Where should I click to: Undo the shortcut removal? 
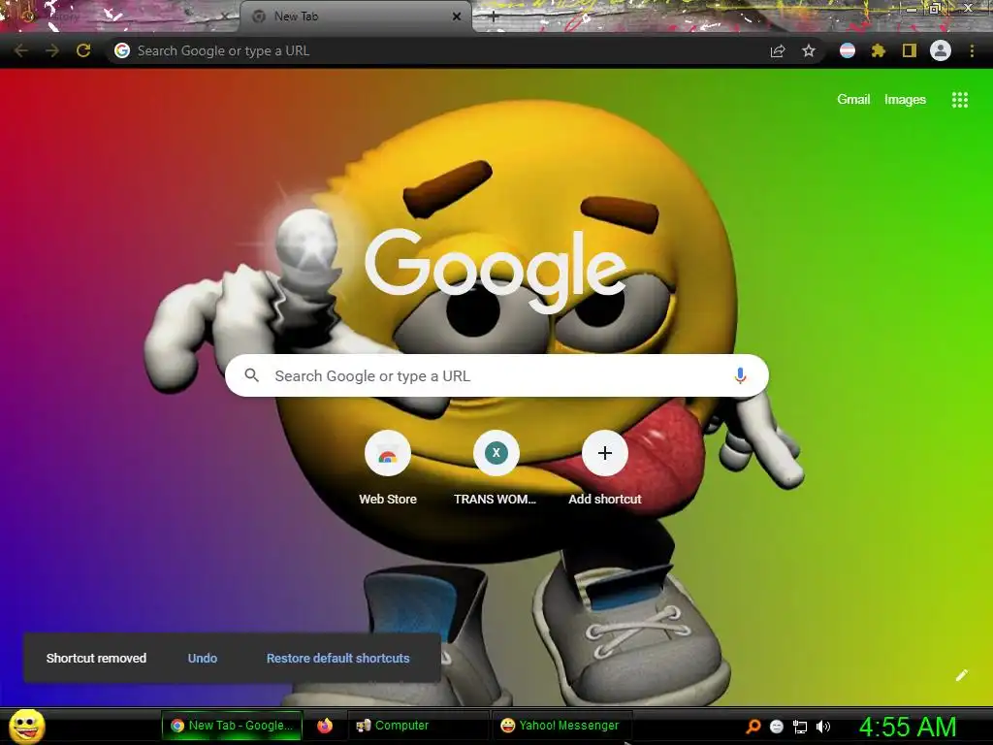pos(203,659)
